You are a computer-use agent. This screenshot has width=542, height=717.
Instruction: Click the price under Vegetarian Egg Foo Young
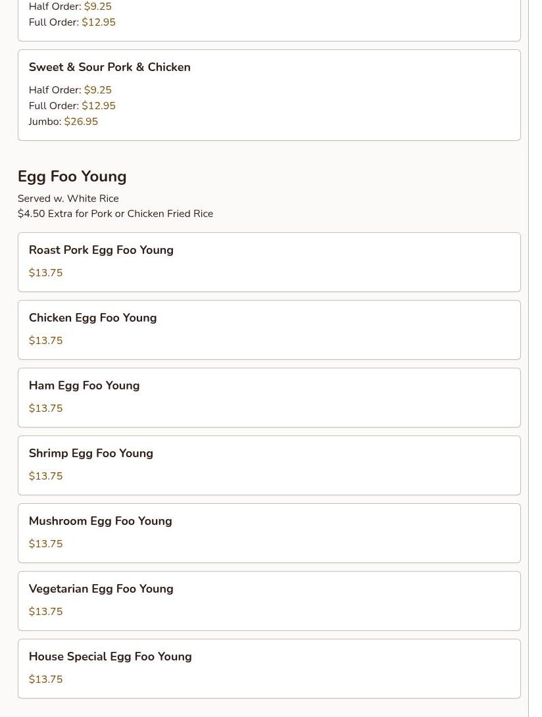pyautogui.click(x=45, y=612)
